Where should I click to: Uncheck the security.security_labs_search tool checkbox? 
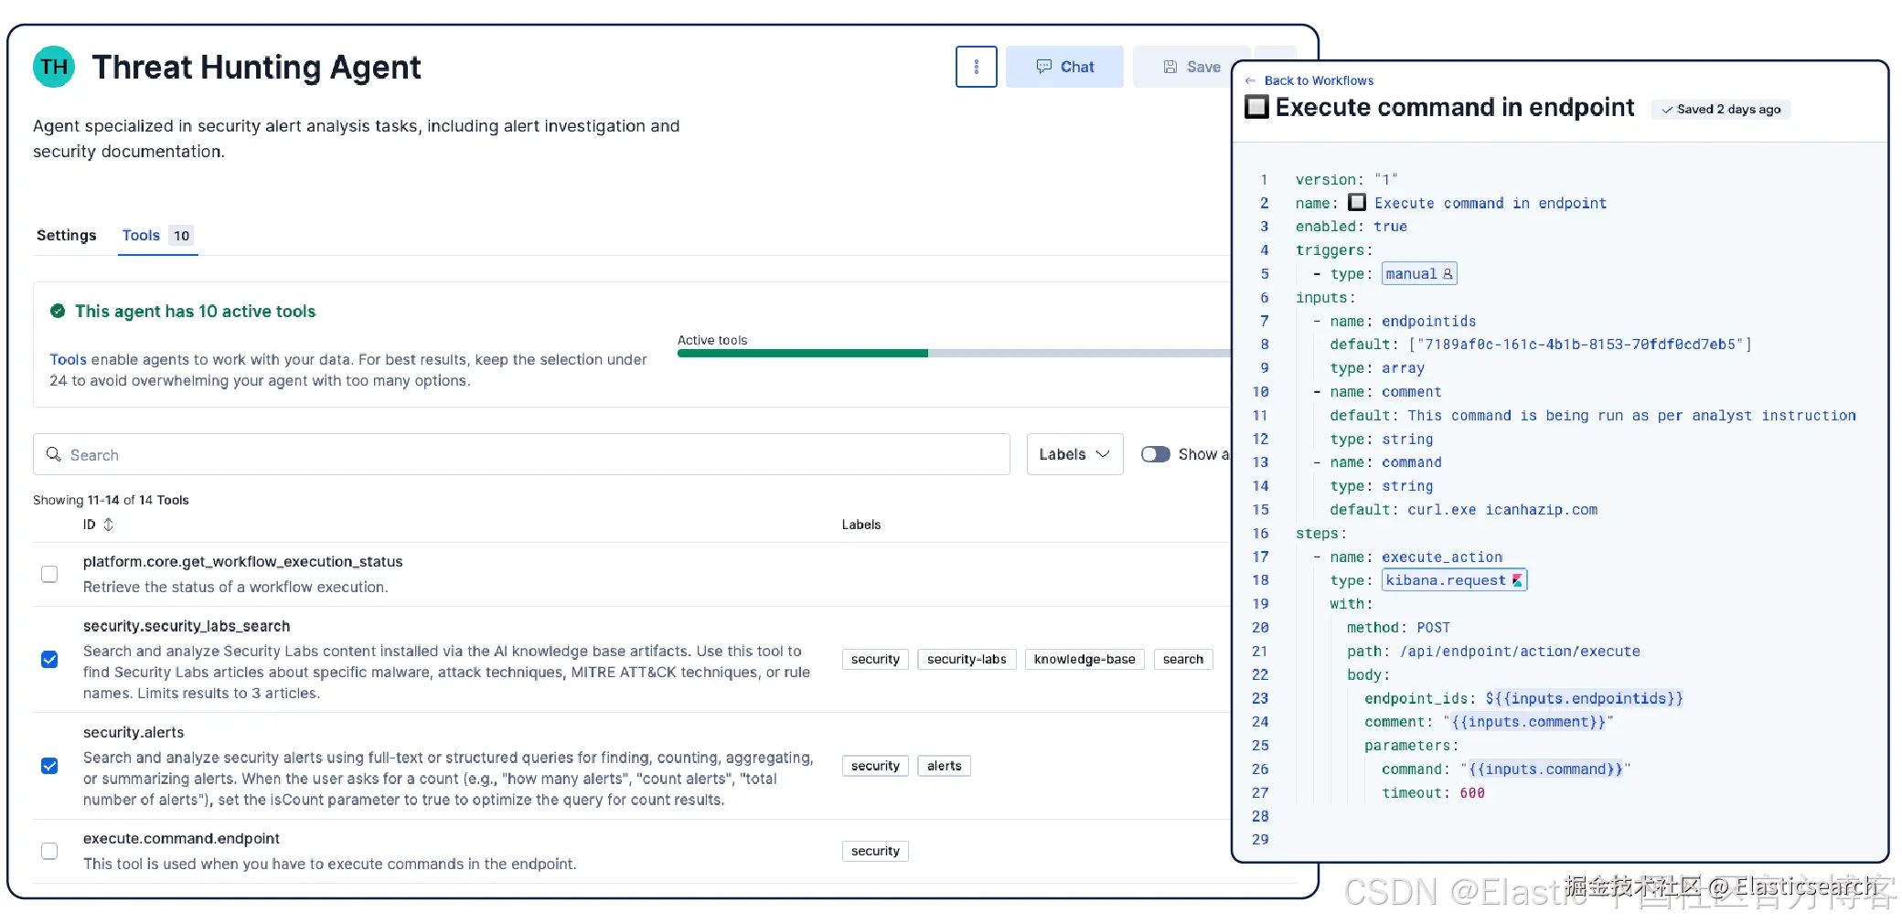49,660
